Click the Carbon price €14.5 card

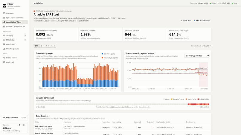(189, 35)
